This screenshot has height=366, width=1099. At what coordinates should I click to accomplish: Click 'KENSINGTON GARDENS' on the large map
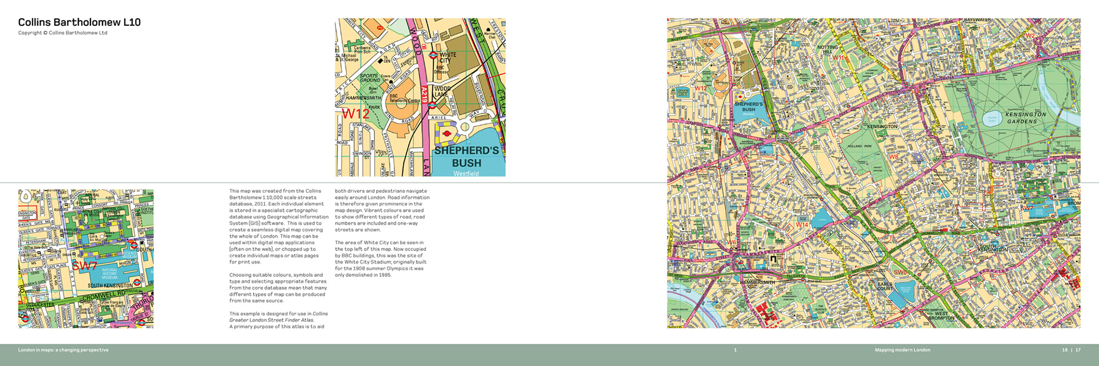tap(1025, 118)
